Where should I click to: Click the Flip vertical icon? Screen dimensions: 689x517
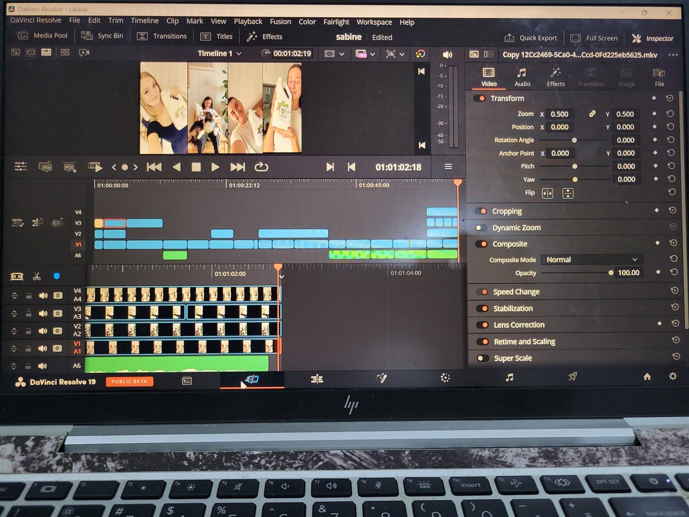568,194
